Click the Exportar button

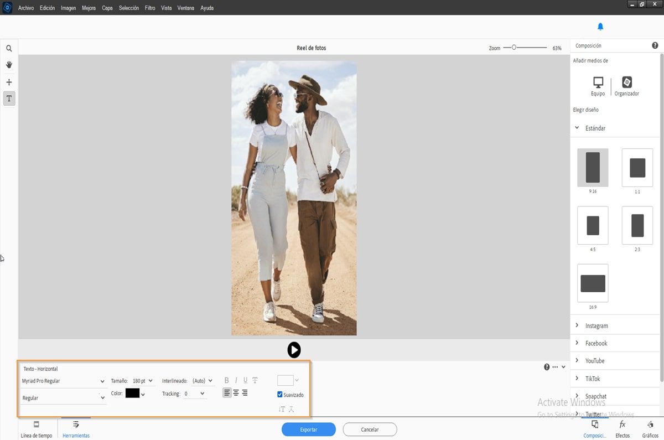point(309,429)
